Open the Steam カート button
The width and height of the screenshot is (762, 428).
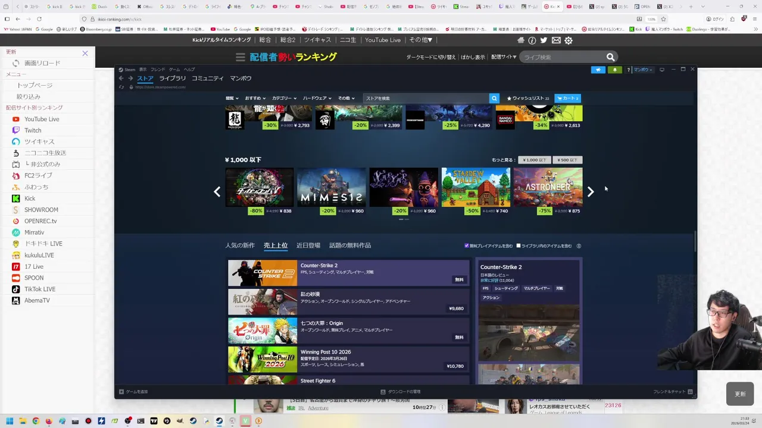(x=567, y=98)
